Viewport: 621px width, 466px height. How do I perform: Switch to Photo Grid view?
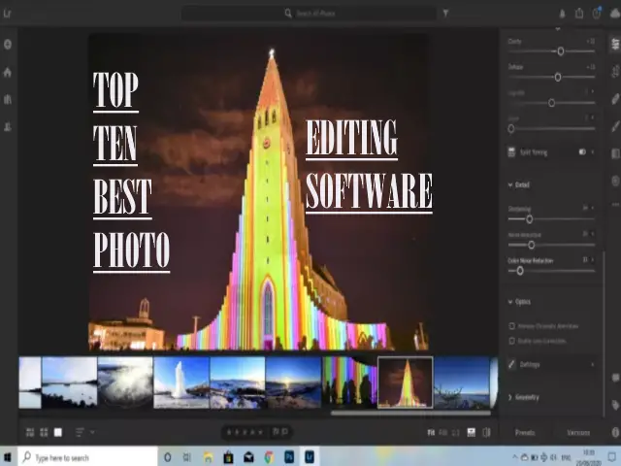[30, 432]
